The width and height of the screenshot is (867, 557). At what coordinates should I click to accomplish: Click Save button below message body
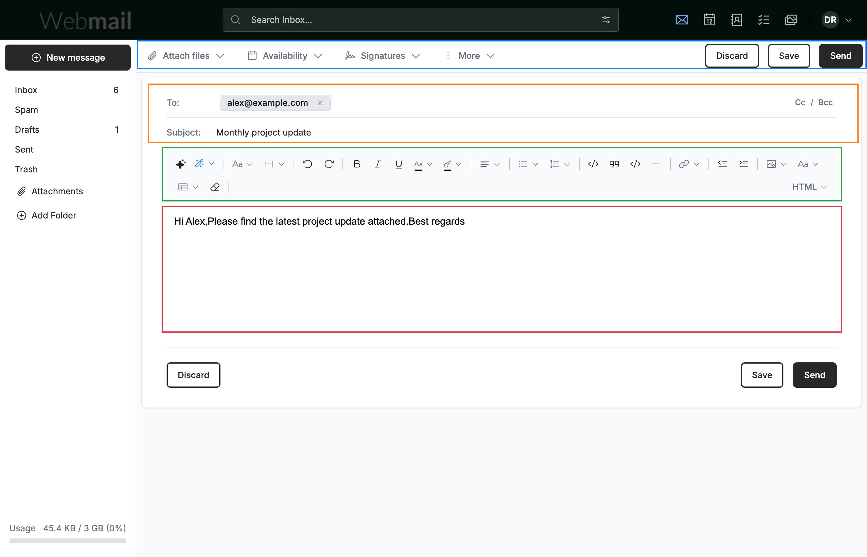(762, 375)
